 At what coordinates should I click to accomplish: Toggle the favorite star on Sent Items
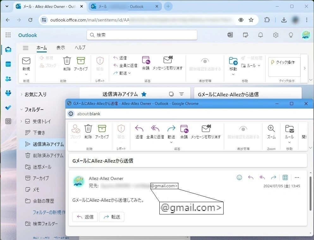(x=144, y=94)
